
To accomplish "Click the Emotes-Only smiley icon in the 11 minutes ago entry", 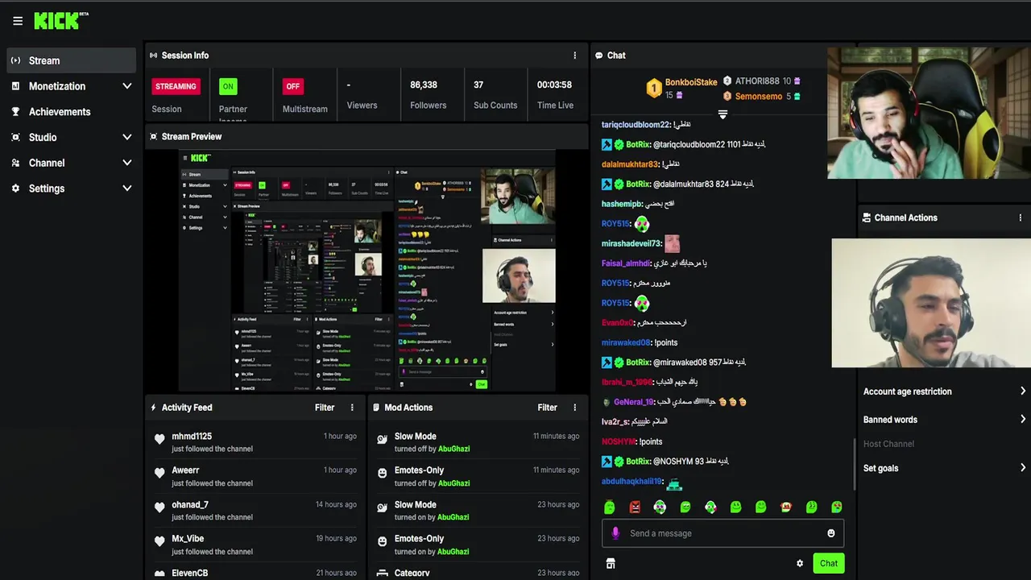I will [x=383, y=473].
